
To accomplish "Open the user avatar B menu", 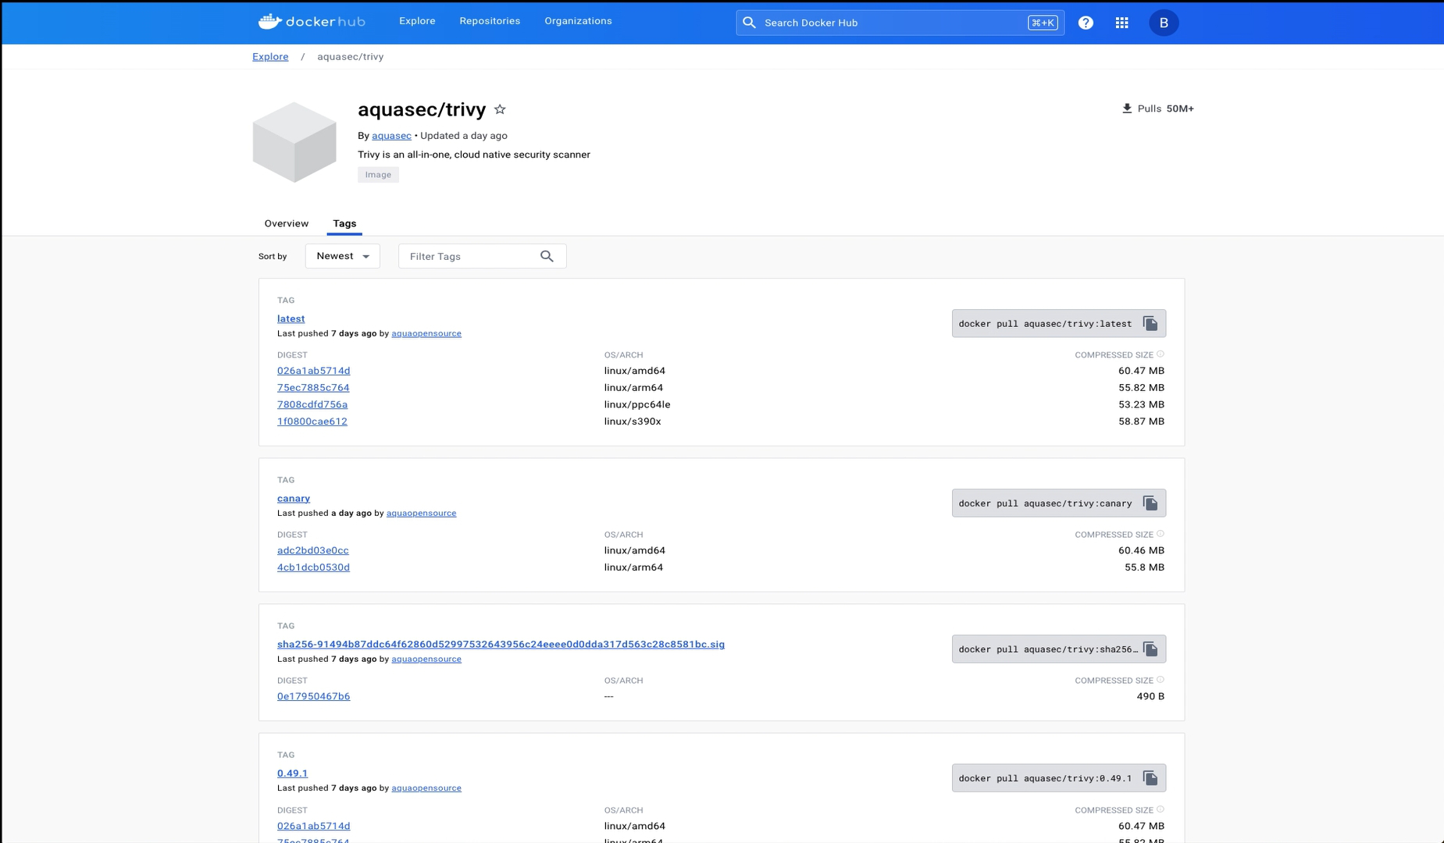I will pos(1164,23).
